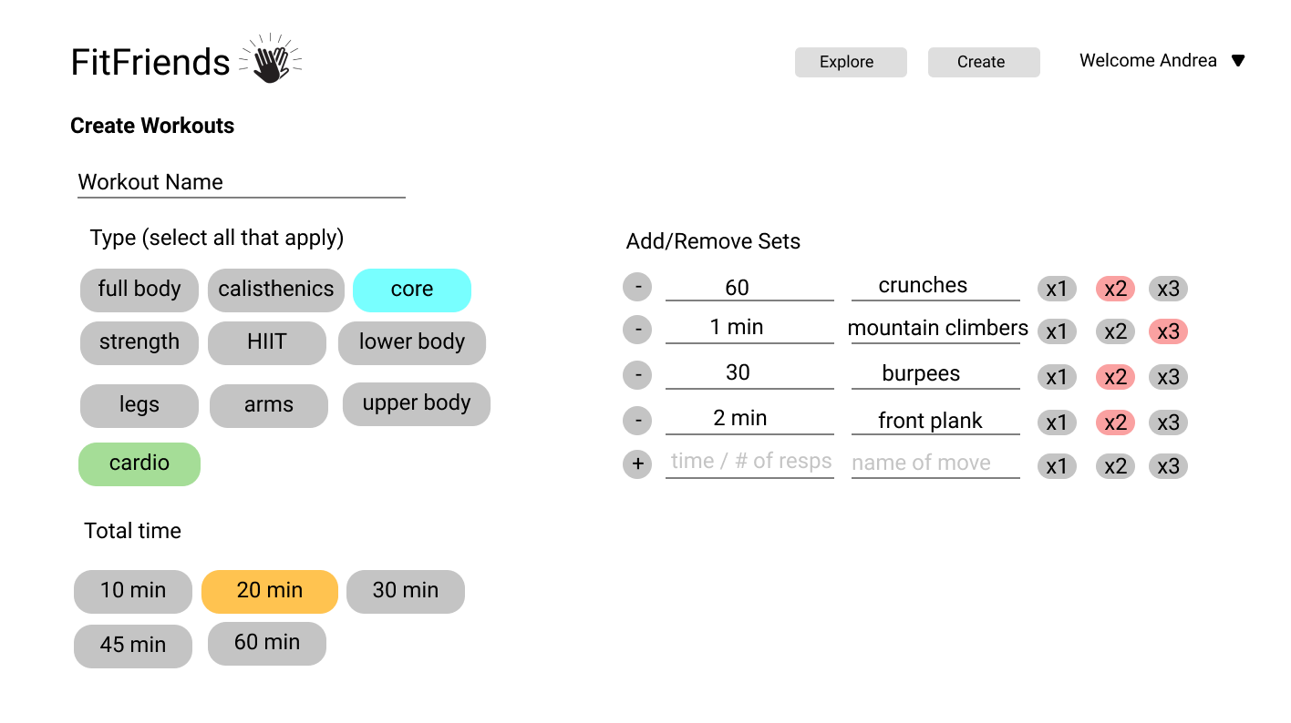The width and height of the screenshot is (1291, 723).
Task: Deselect the cardio workout type
Action: [139, 463]
